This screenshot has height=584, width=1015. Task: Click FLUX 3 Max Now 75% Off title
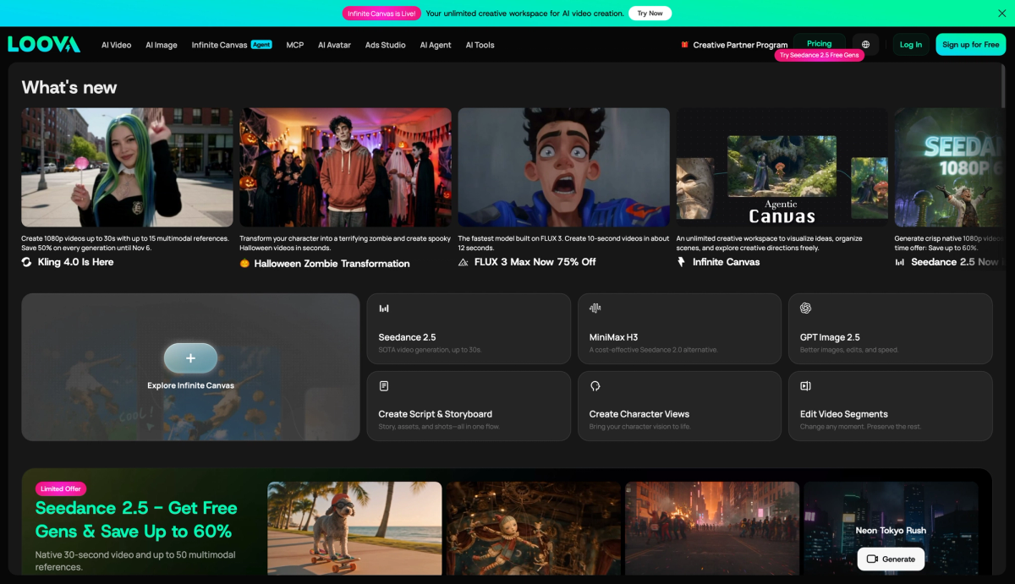(535, 262)
